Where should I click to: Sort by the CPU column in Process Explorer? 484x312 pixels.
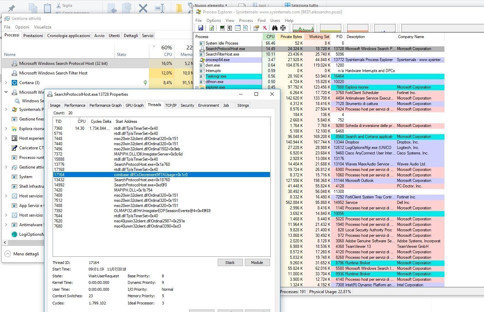270,37
